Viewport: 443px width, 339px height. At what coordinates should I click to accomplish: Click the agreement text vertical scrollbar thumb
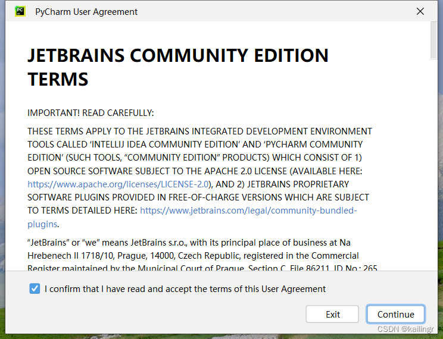tap(433, 40)
